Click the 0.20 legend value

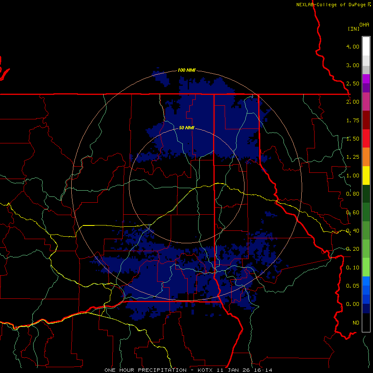click(x=353, y=249)
